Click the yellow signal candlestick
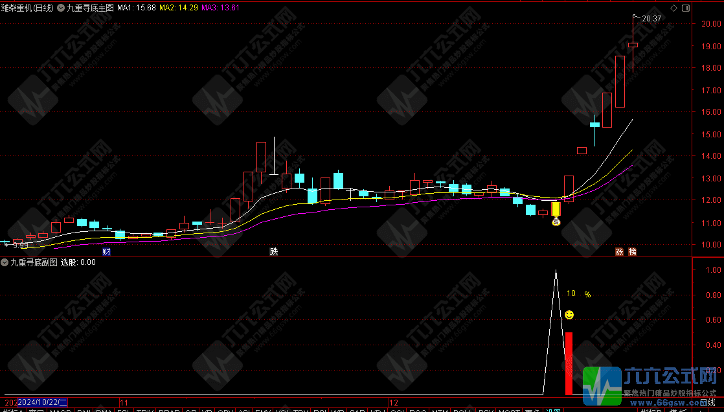724x412 pixels. point(556,209)
